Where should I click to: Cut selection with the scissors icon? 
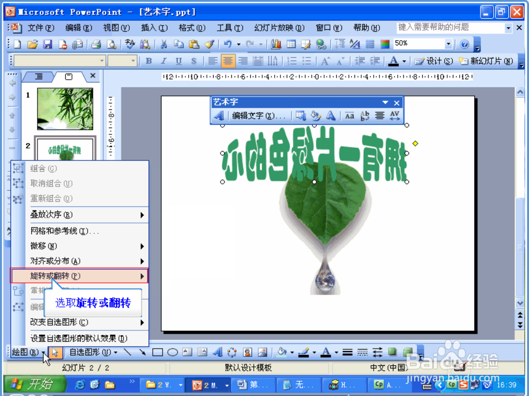(x=164, y=44)
